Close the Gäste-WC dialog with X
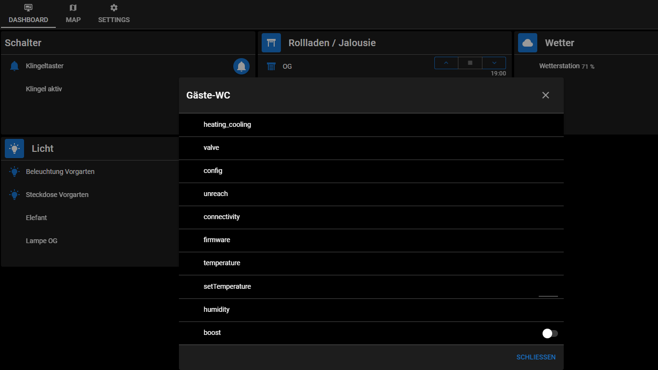 (545, 95)
